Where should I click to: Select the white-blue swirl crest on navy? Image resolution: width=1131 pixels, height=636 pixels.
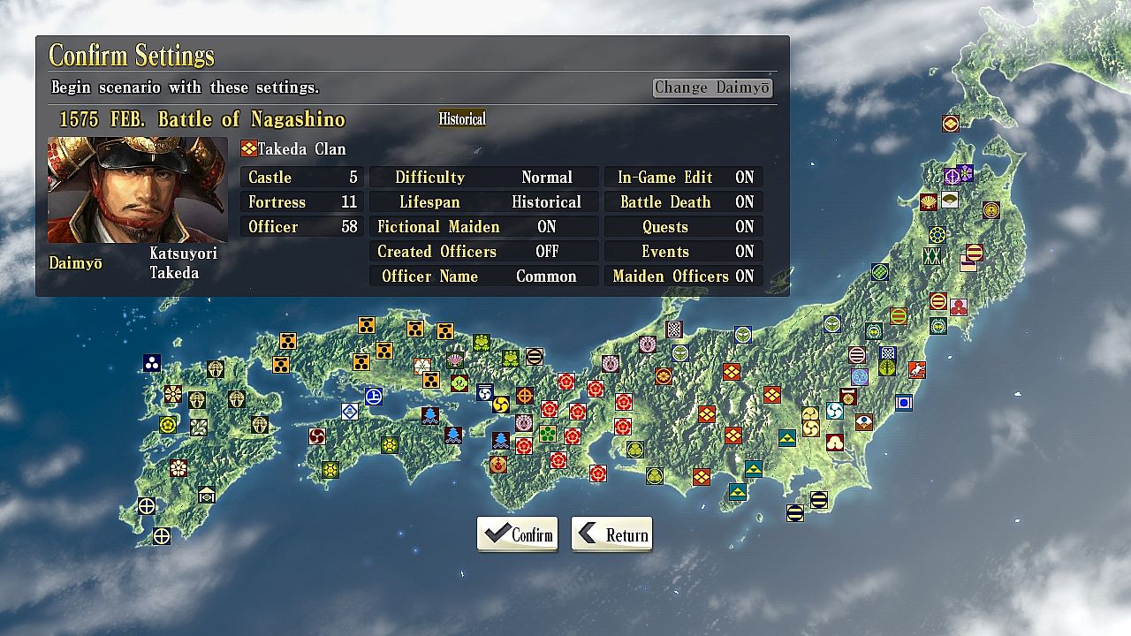484,392
